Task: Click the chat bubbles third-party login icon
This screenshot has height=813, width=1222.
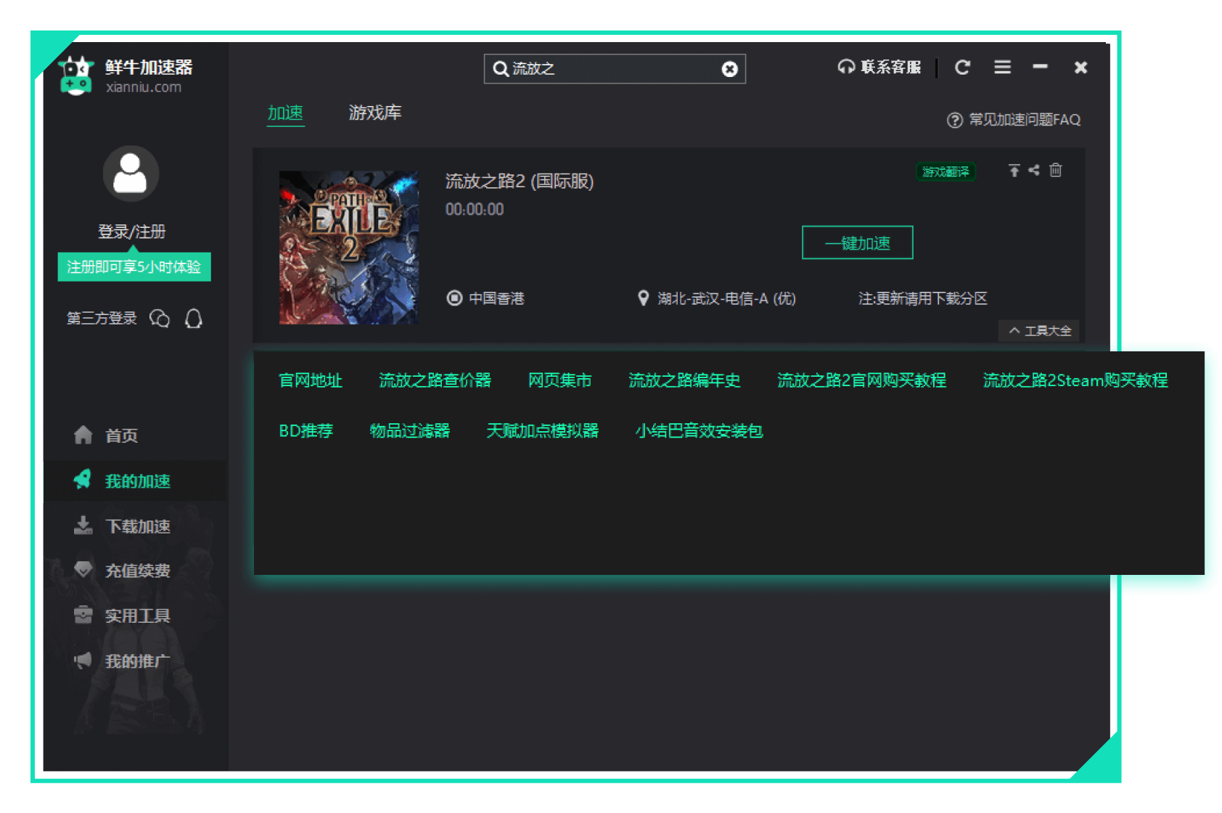Action: coord(160,318)
